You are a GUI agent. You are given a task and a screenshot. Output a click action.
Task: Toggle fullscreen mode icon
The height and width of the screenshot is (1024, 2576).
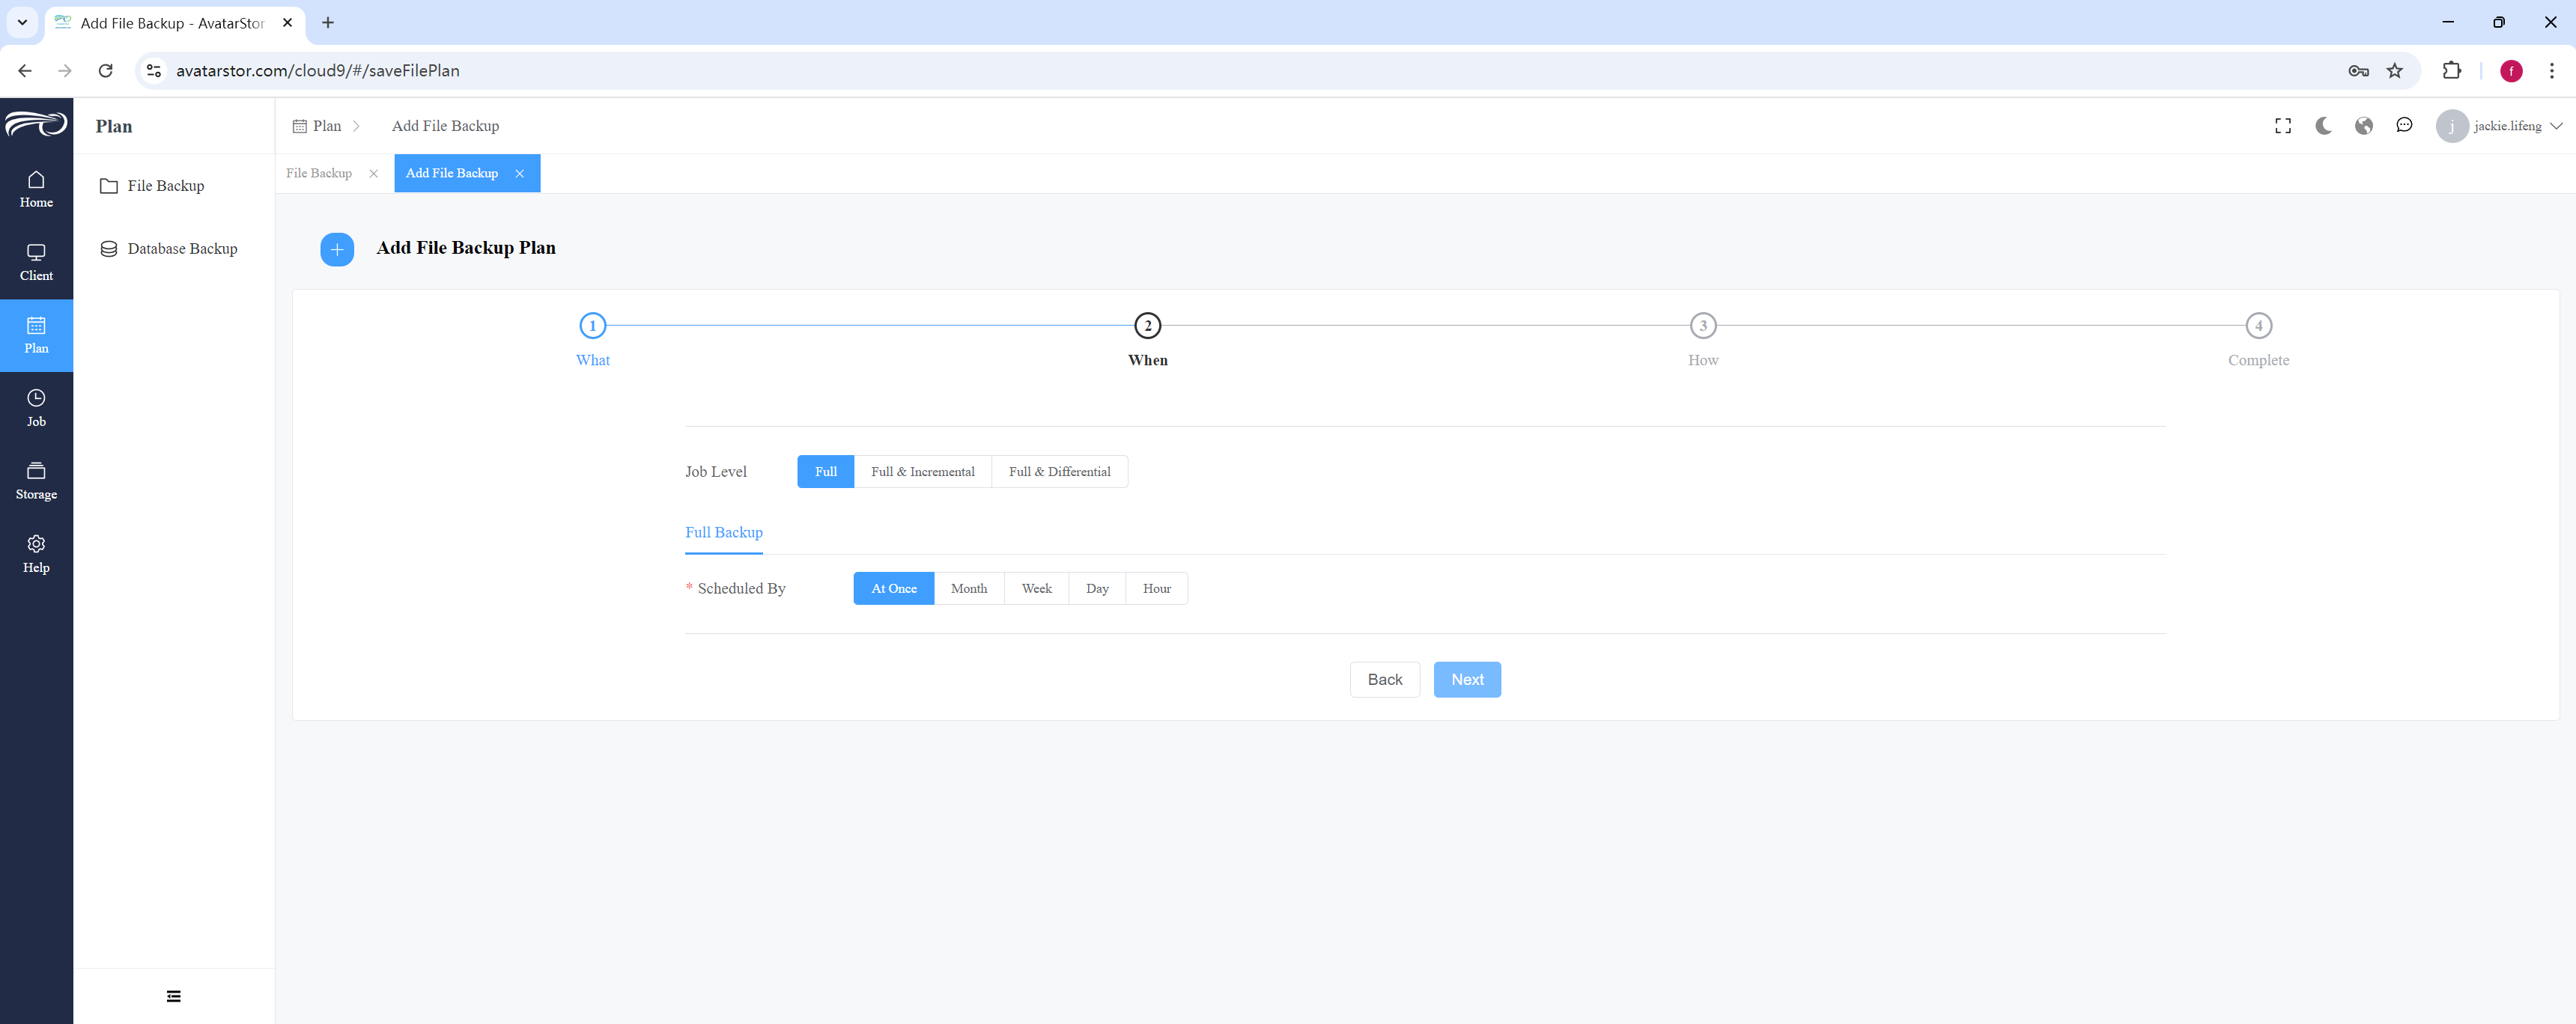pyautogui.click(x=2283, y=126)
